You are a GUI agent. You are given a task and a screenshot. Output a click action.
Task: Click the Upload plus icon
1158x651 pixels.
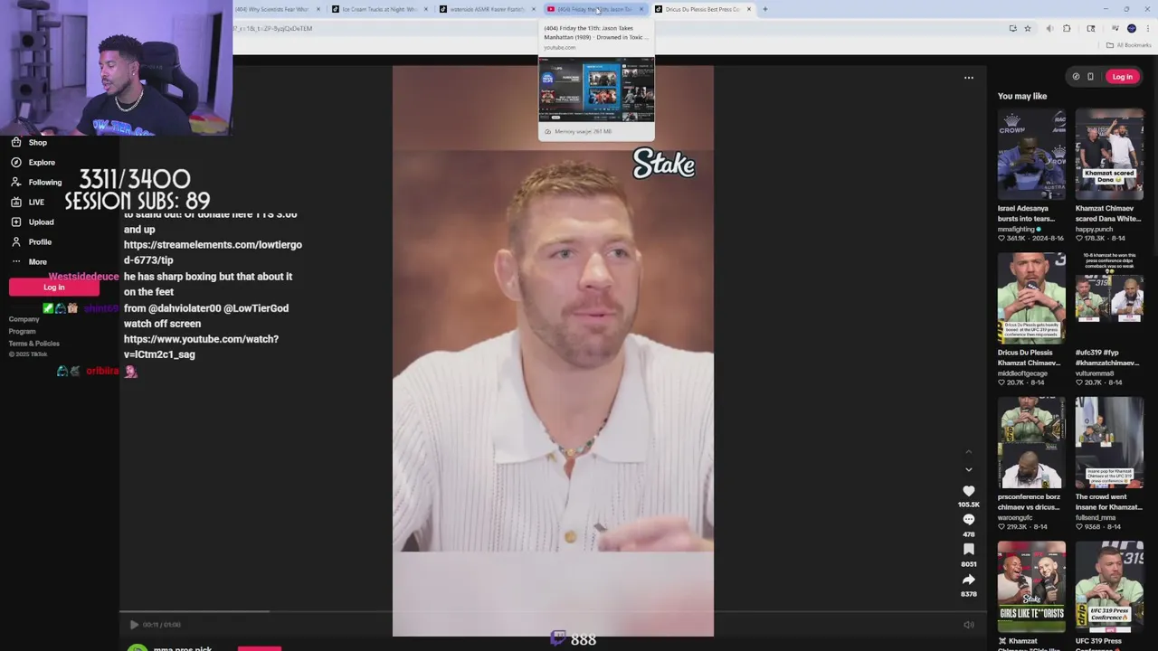16,222
